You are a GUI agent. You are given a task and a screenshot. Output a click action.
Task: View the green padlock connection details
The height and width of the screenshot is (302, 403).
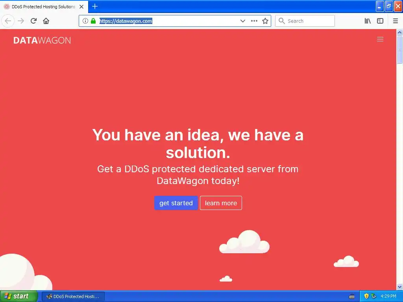point(93,21)
